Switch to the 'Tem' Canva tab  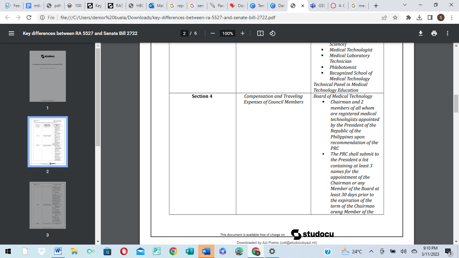[x=257, y=6]
